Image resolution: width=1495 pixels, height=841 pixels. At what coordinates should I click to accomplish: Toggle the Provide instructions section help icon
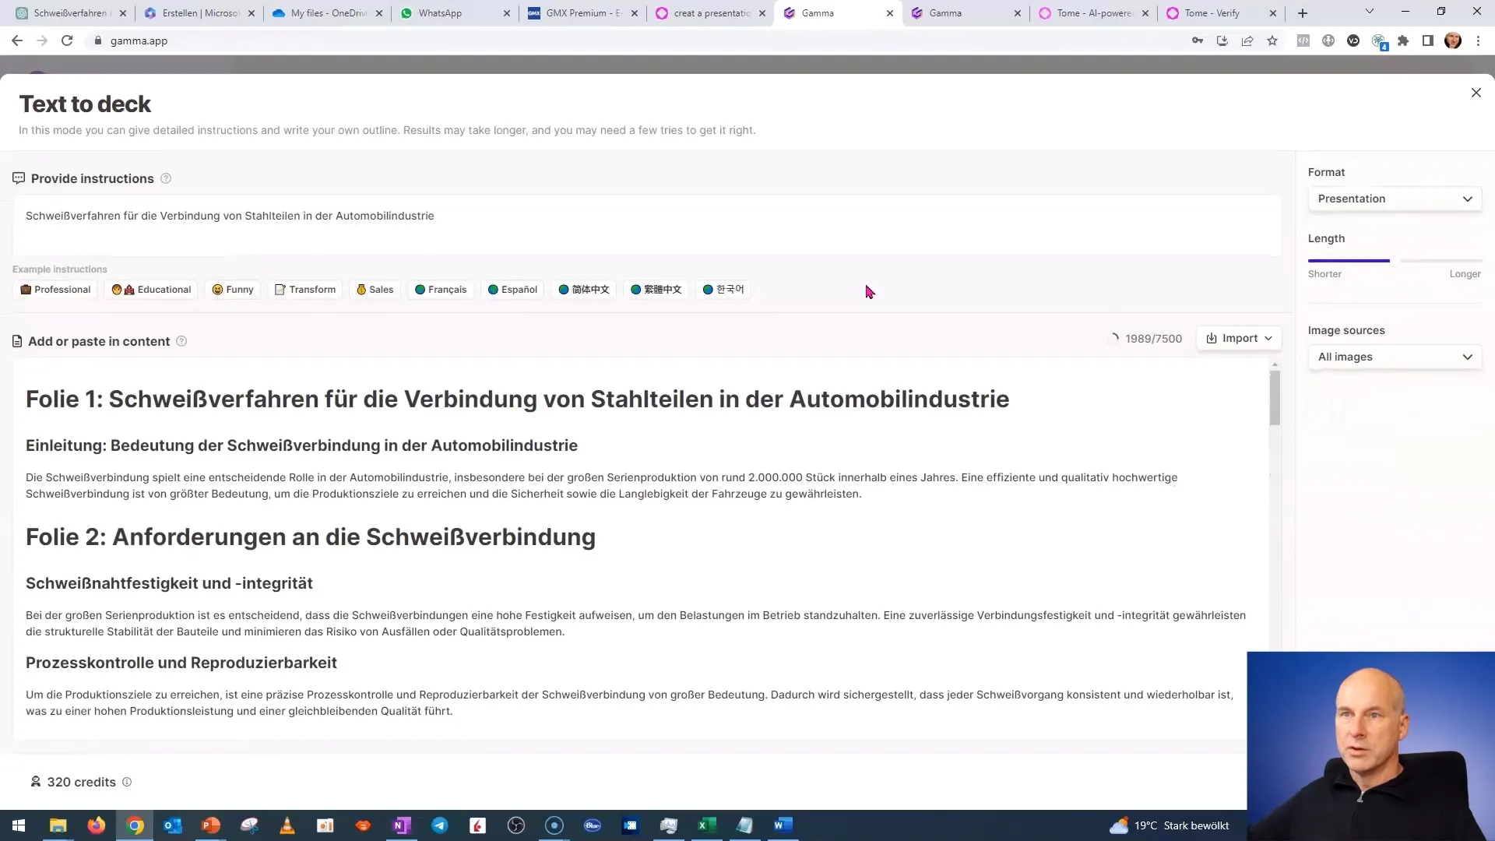(167, 178)
